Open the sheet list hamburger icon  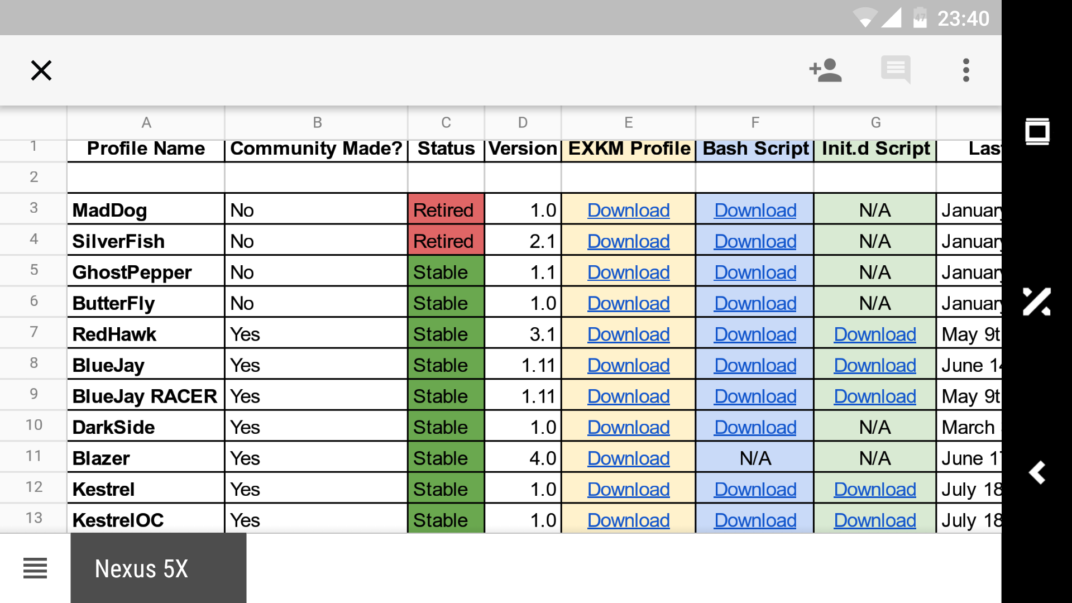(x=35, y=568)
